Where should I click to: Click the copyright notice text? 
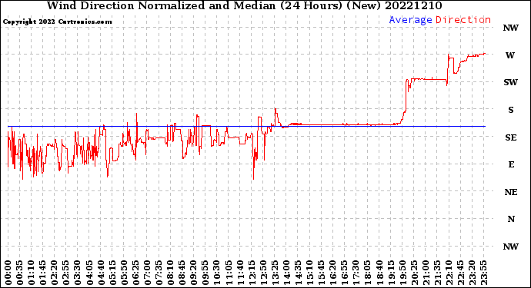pyautogui.click(x=57, y=22)
